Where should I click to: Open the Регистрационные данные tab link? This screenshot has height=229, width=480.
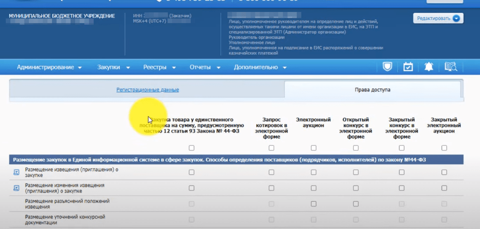(x=148, y=90)
